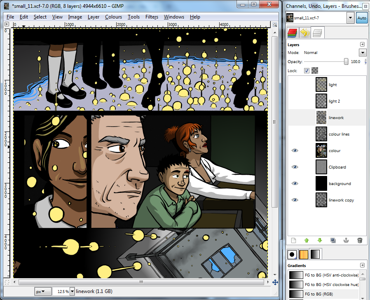Click the zoom-on-window-resize icon above the scrollbar

(275, 25)
